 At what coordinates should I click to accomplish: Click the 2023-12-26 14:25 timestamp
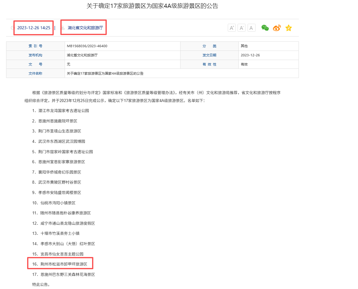point(34,28)
